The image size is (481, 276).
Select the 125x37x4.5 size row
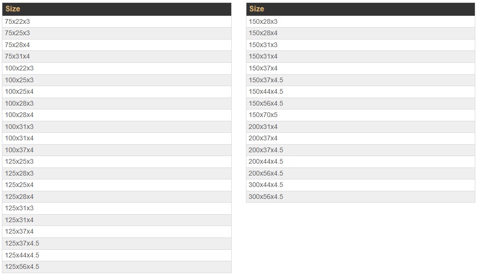(22, 243)
